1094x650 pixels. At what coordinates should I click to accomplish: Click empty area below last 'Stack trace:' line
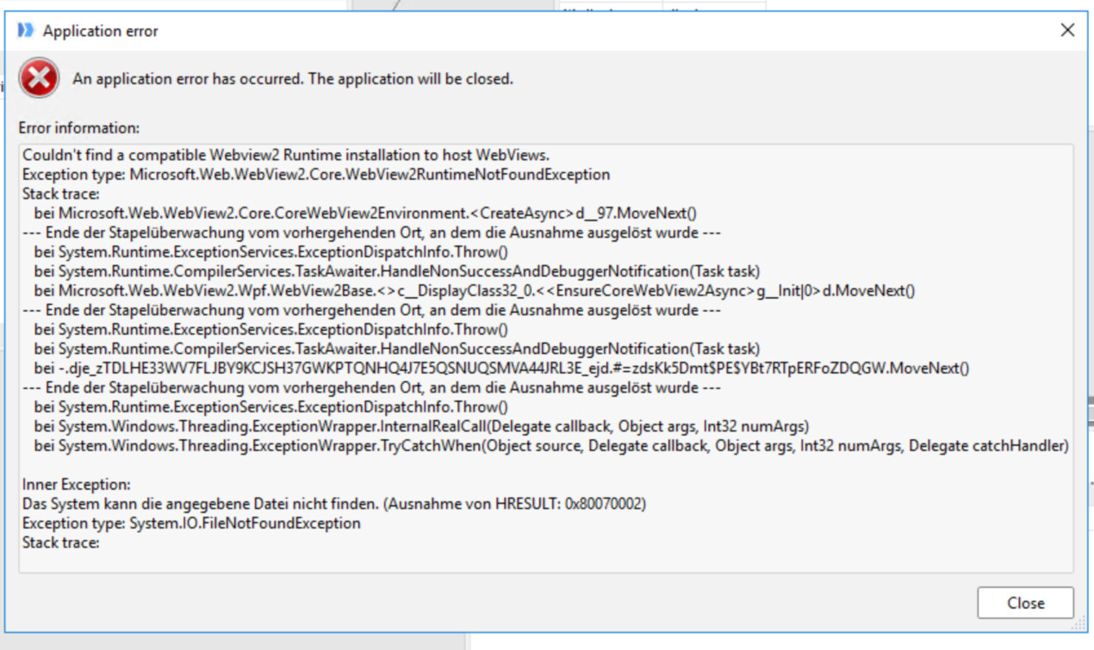click(x=546, y=560)
